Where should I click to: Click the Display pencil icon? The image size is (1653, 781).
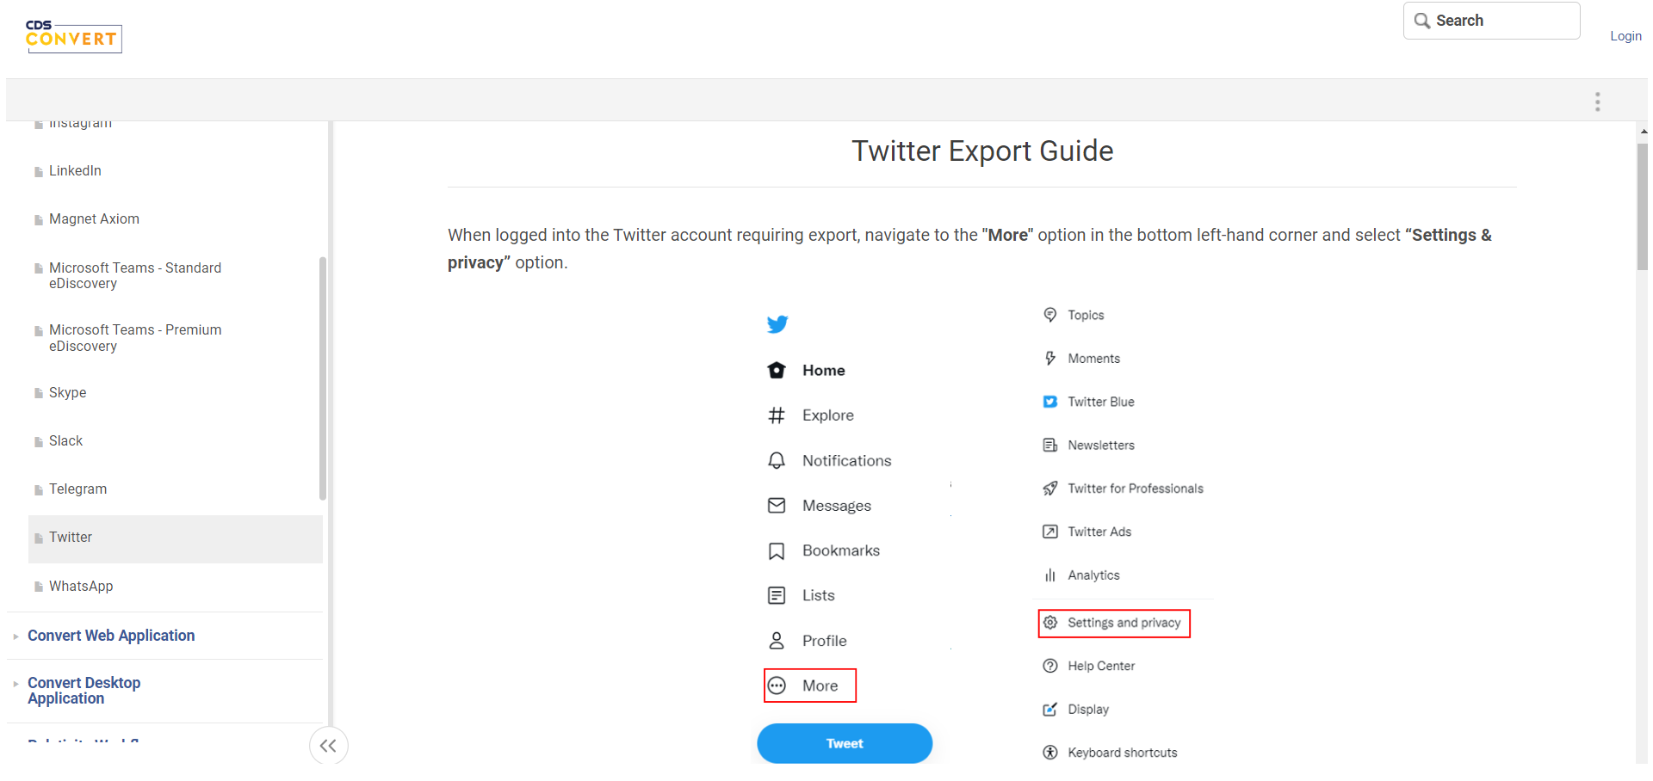pyautogui.click(x=1050, y=710)
